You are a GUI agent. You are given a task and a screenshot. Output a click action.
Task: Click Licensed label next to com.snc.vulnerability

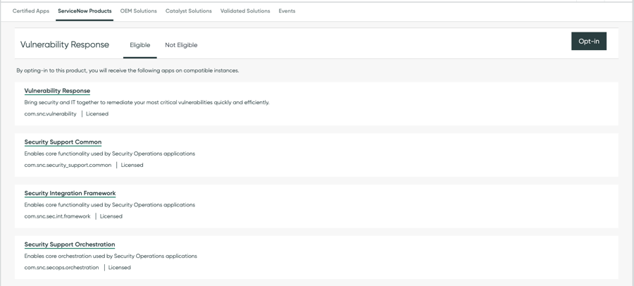[x=97, y=113]
